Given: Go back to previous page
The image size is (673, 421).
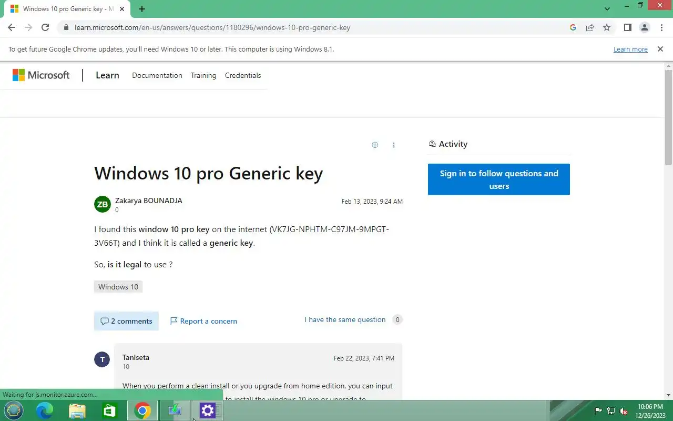Looking at the screenshot, I should pos(12,27).
